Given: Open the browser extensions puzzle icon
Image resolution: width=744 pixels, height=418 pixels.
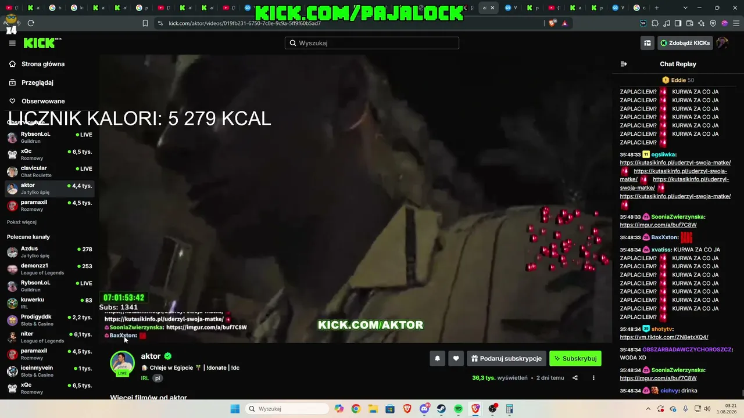Looking at the screenshot, I should 655,23.
